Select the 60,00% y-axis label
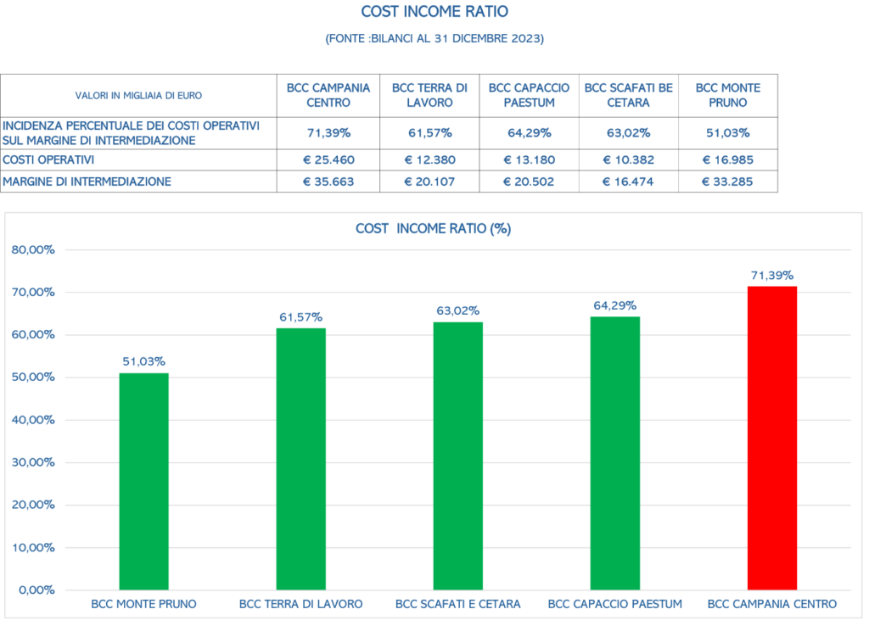 [x=33, y=334]
